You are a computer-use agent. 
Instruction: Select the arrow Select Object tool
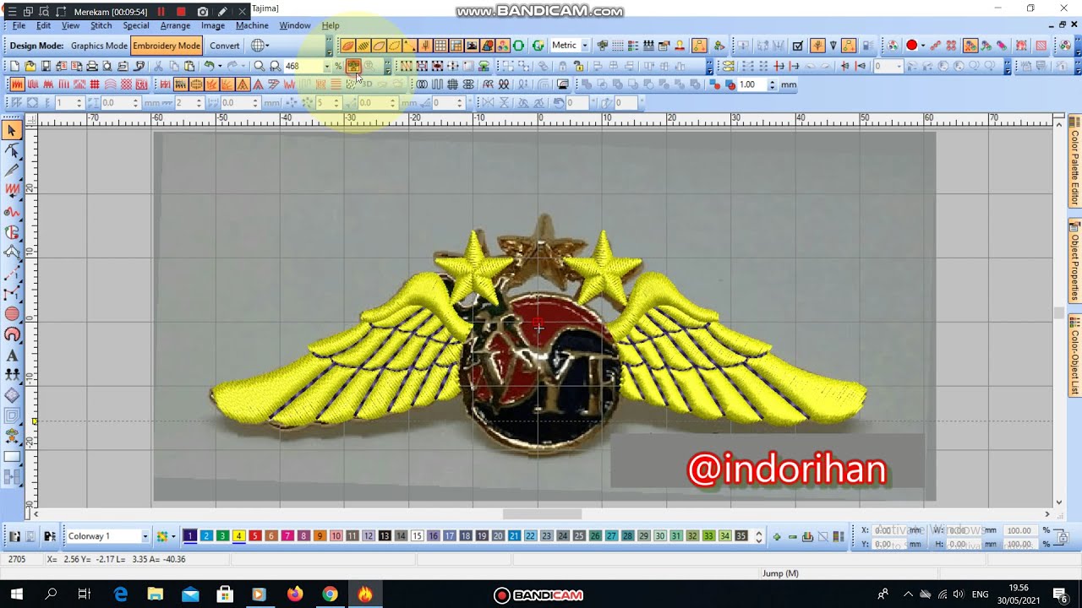(x=12, y=130)
